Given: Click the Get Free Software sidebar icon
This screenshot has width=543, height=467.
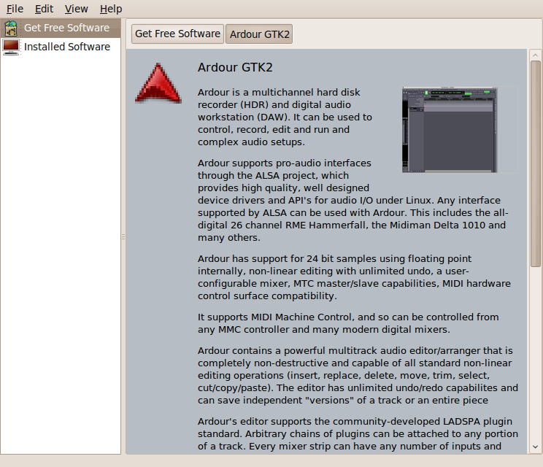Looking at the screenshot, I should pos(11,28).
